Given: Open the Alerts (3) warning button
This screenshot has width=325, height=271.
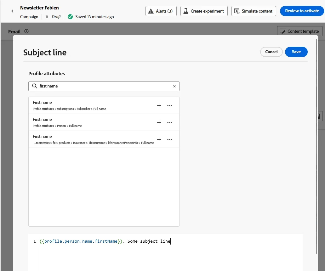Looking at the screenshot, I should point(161,11).
